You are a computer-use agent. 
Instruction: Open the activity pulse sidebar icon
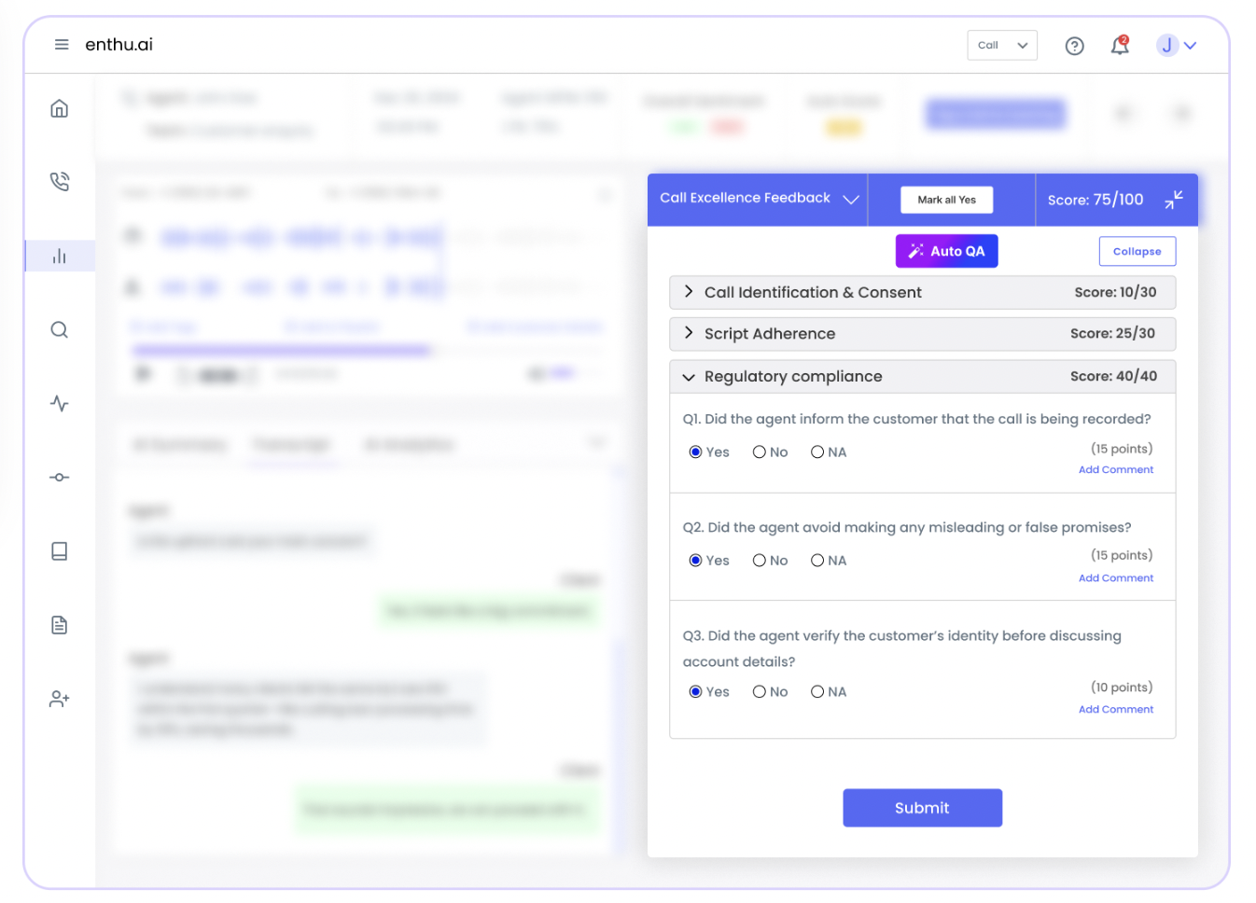click(x=60, y=403)
